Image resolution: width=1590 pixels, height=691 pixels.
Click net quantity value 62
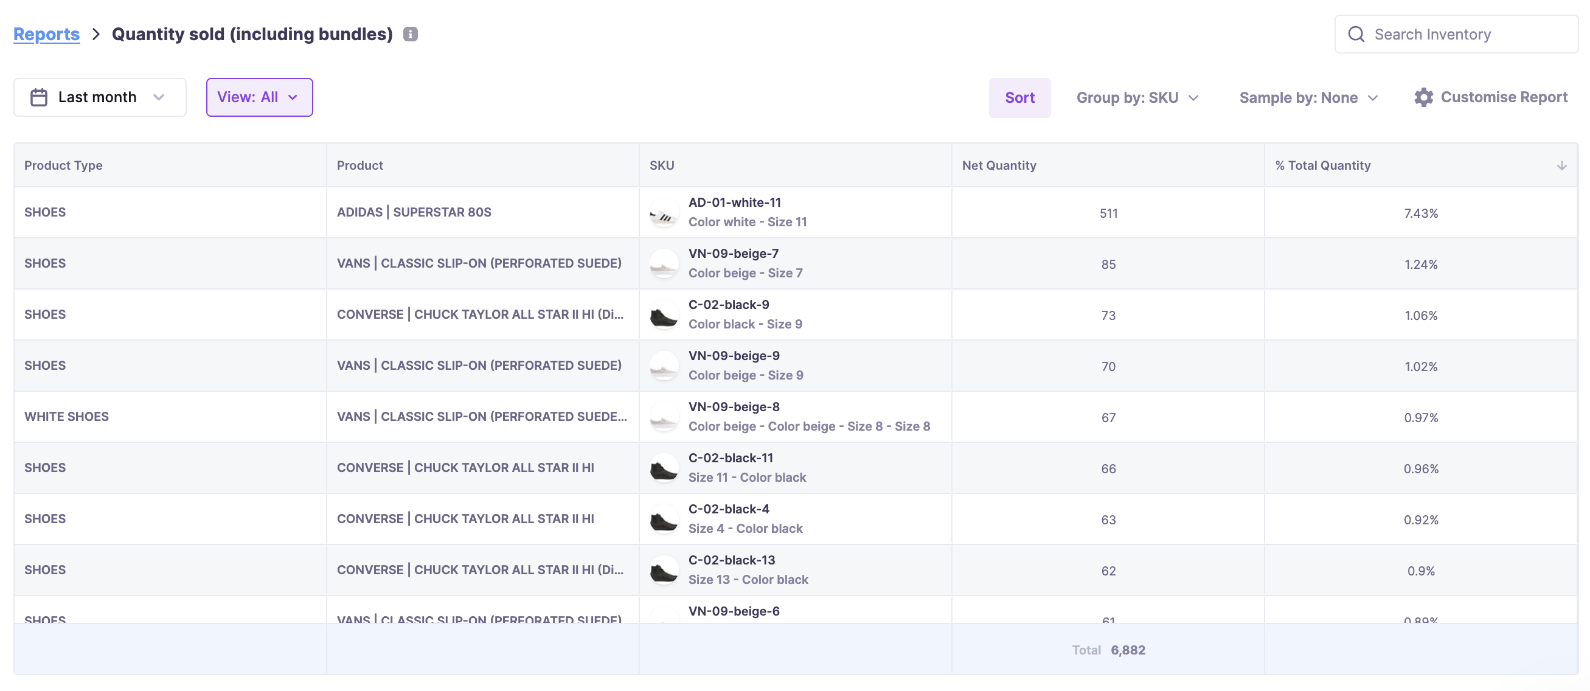tap(1108, 572)
